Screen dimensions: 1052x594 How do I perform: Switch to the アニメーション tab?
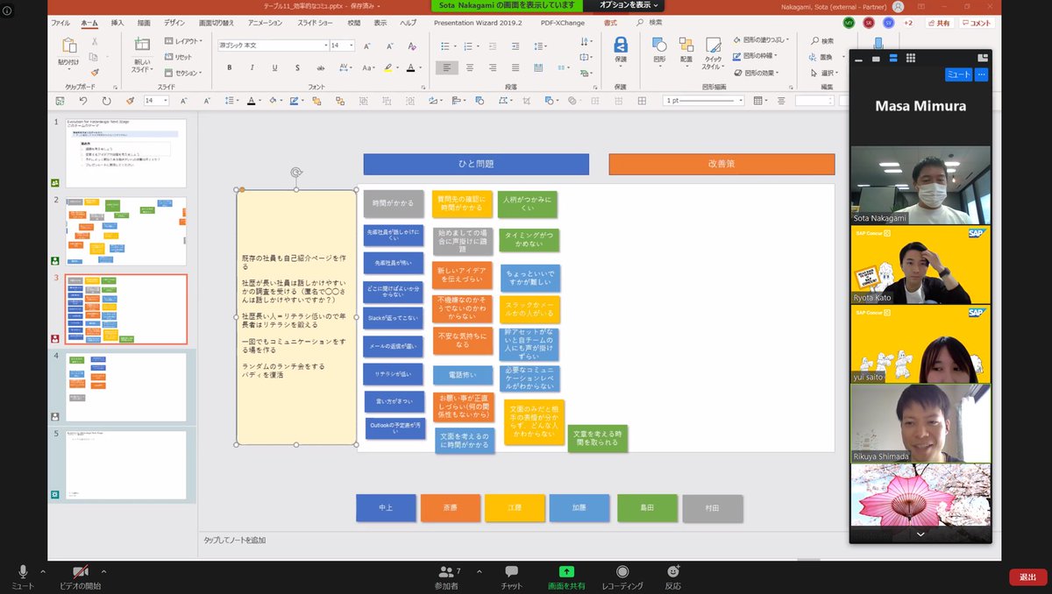[x=266, y=22]
